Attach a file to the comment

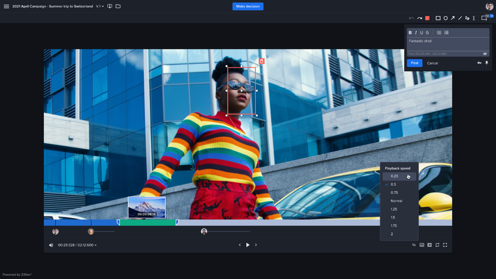(485, 54)
